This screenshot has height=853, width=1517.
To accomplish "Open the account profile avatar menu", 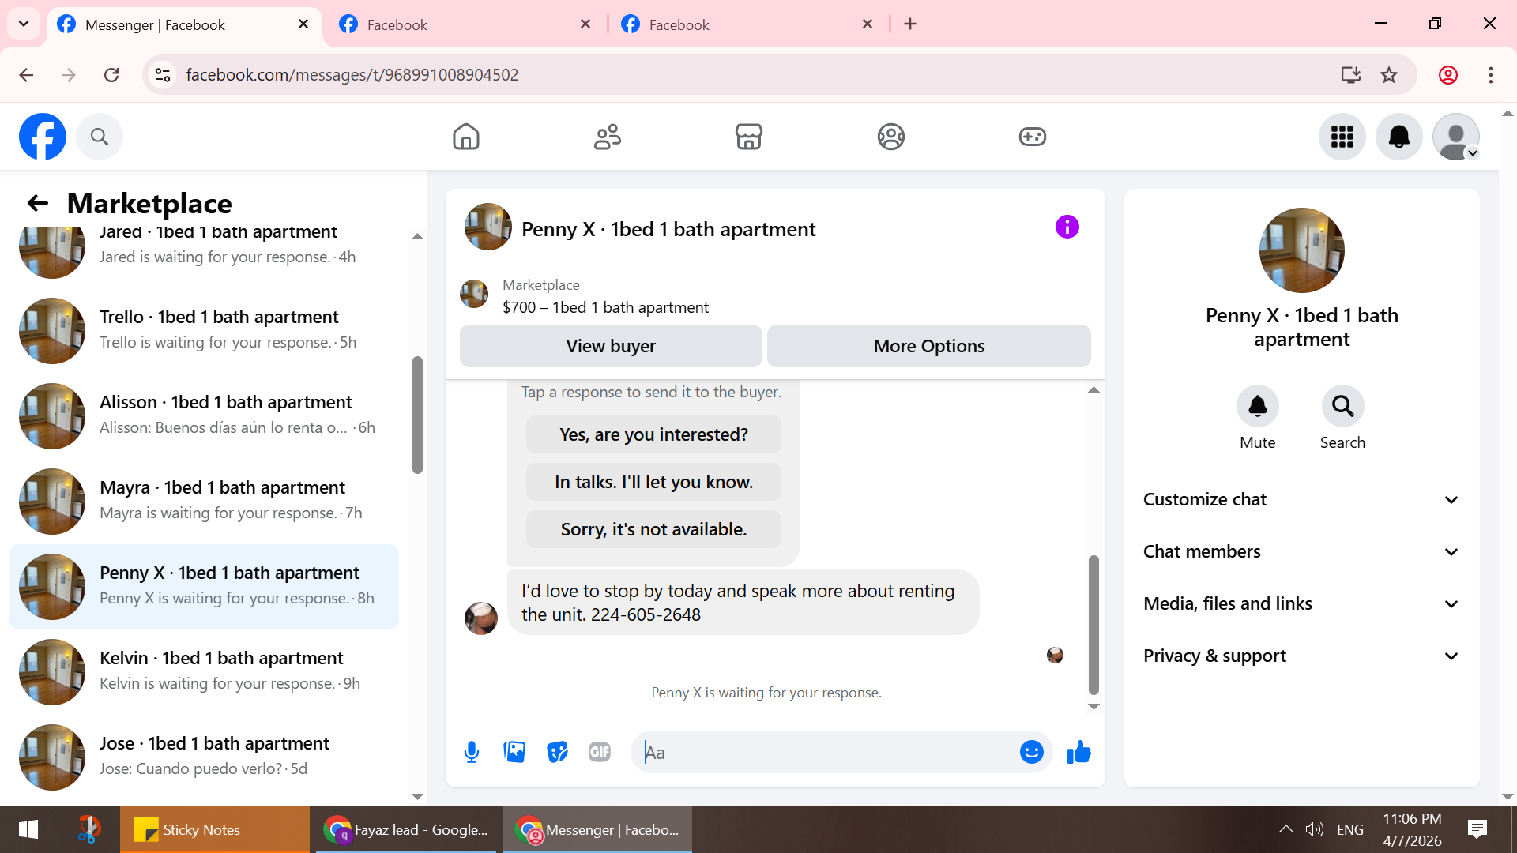I will click(x=1456, y=137).
